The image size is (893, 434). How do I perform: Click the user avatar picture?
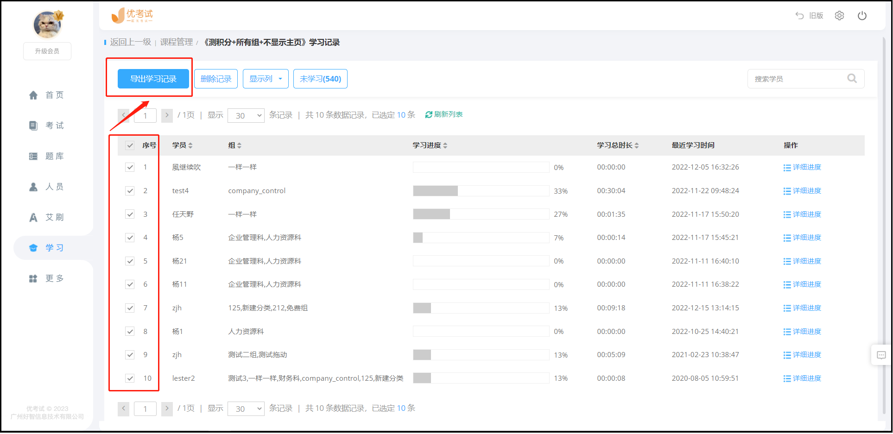click(47, 25)
